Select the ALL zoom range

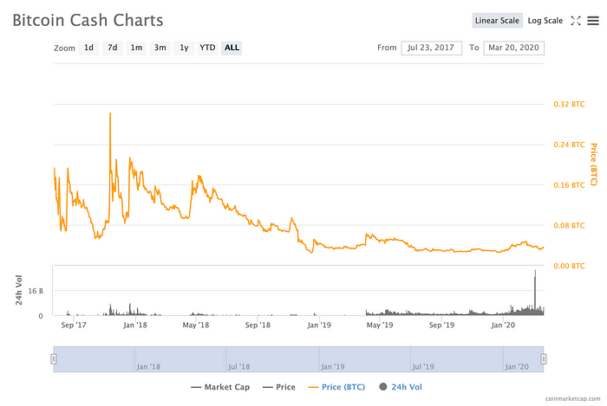click(x=232, y=48)
